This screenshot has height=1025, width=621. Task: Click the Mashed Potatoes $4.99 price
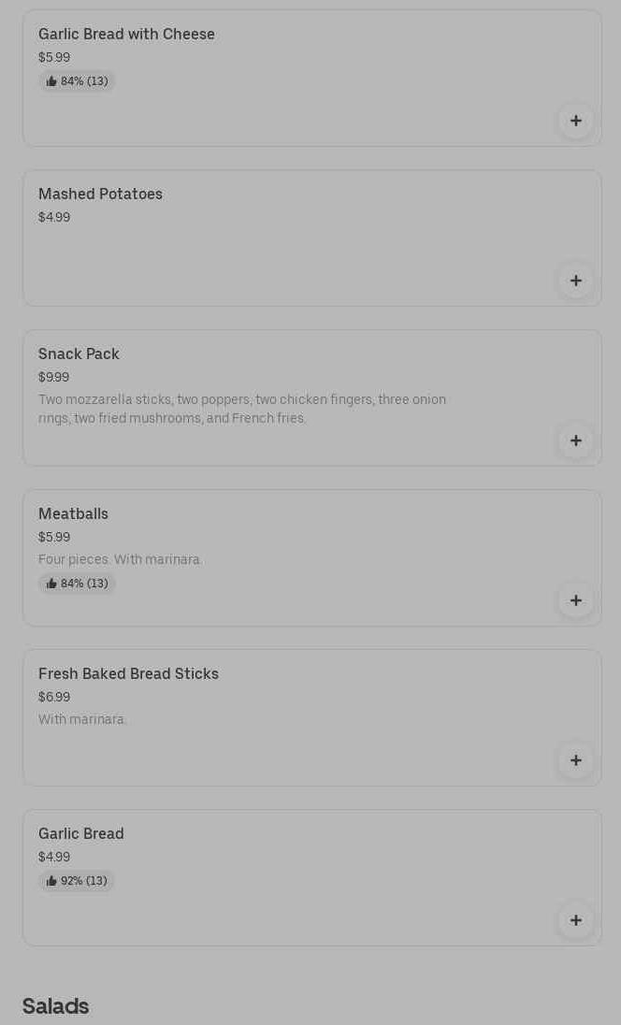[x=54, y=217]
